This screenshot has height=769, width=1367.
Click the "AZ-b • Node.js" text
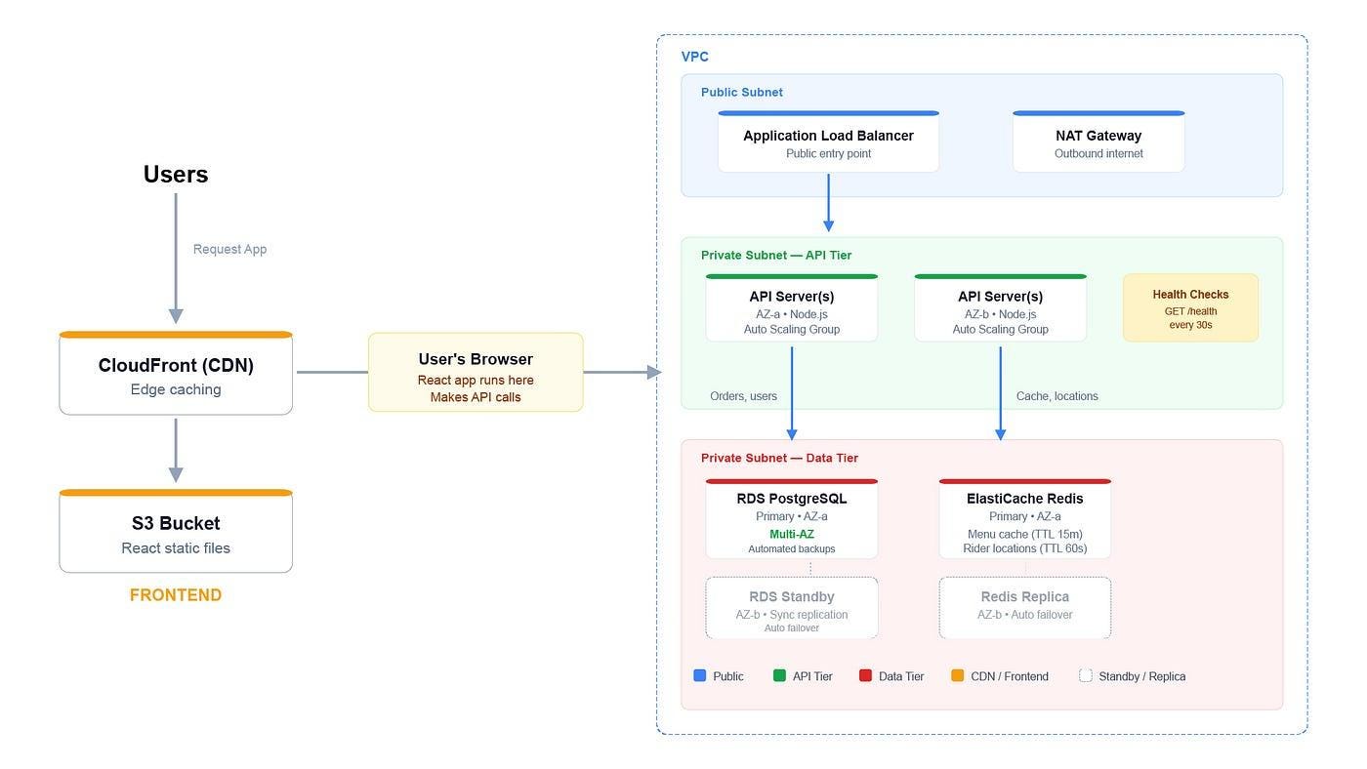[x=1001, y=314]
